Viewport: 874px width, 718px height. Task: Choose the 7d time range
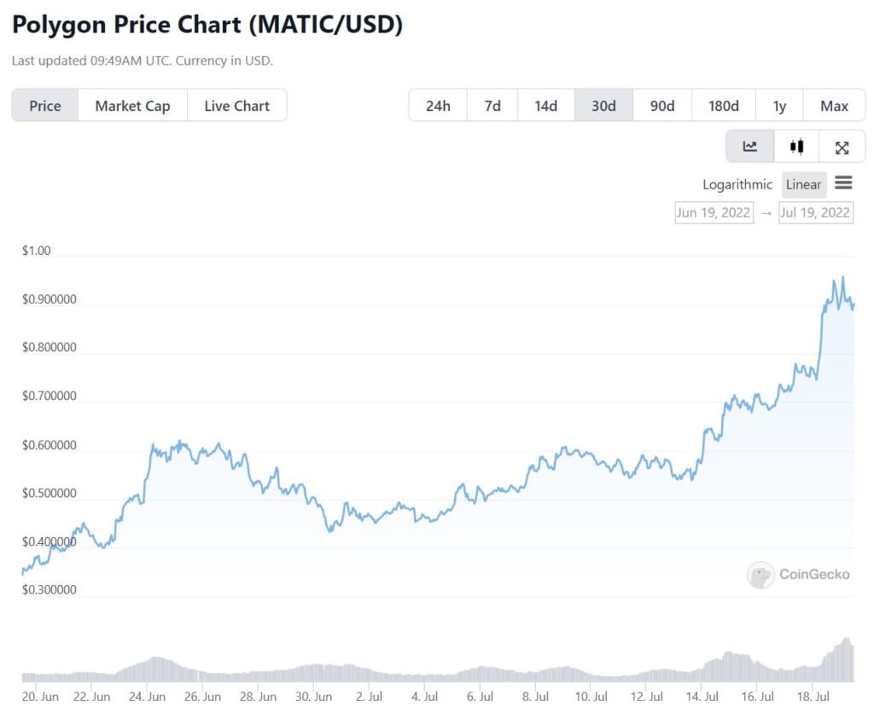[x=492, y=106]
